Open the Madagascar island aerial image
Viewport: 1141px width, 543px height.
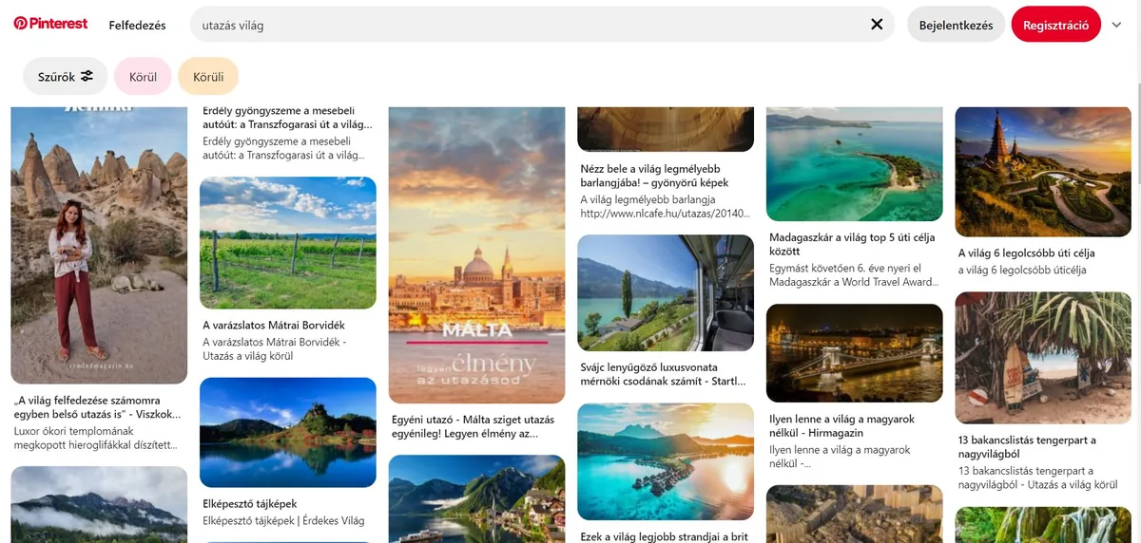(x=855, y=163)
